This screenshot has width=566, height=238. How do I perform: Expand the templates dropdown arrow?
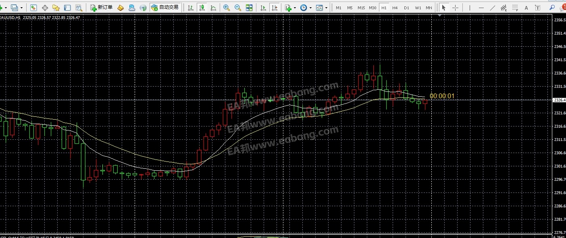point(326,8)
